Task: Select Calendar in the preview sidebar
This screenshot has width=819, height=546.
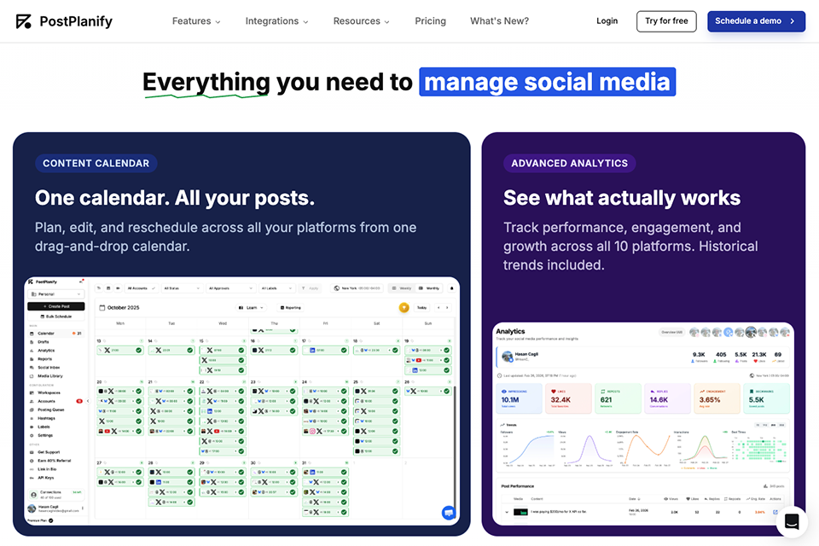Action: (55, 334)
